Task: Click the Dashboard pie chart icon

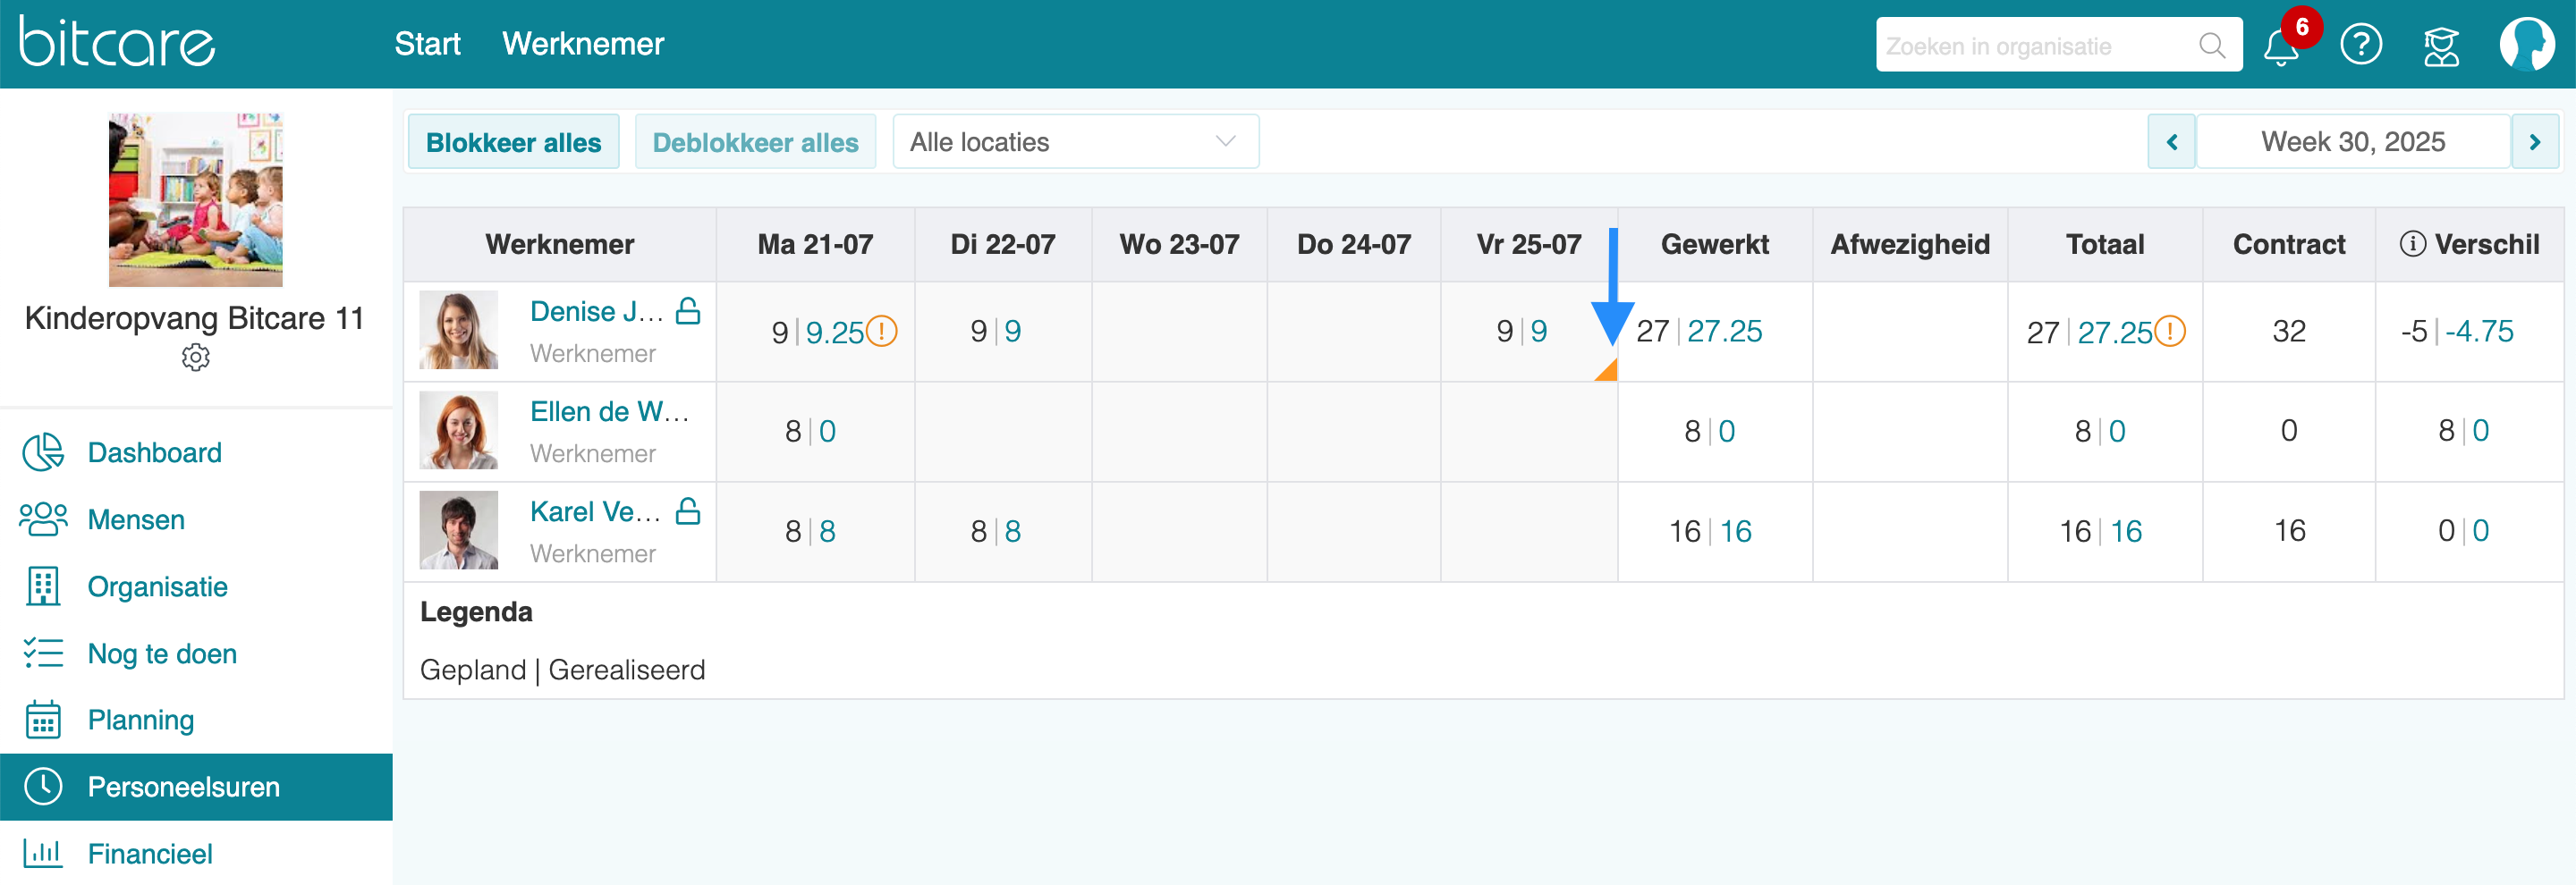Action: 43,452
